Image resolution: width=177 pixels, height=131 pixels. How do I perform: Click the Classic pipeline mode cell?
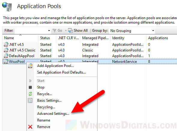point(88,50)
